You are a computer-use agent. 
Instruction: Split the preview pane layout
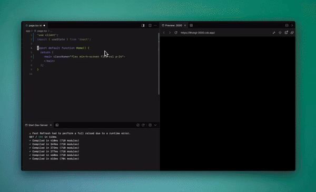[287, 25]
